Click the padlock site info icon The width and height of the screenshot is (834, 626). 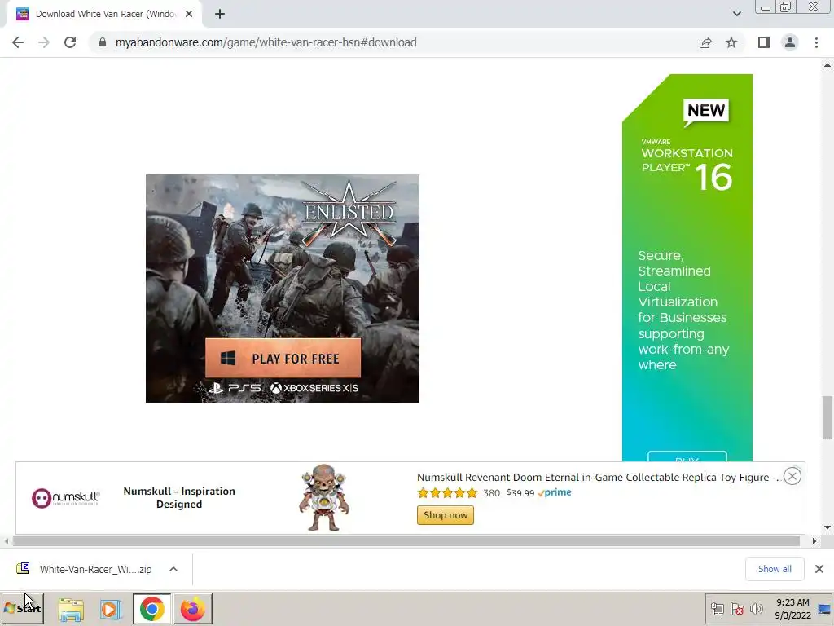[103, 42]
